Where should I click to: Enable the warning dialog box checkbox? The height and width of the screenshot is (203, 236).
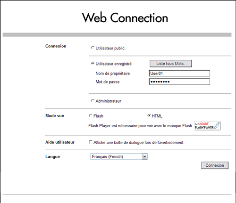tap(91, 142)
